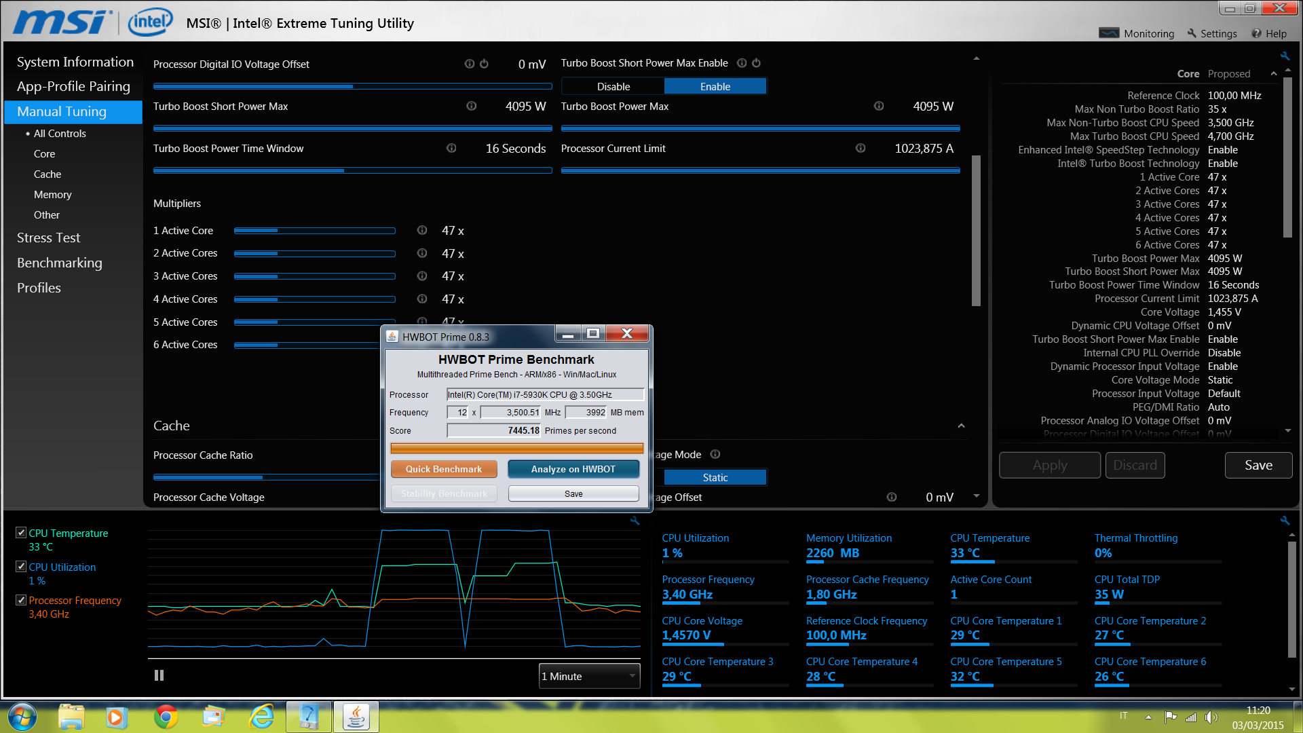
Task: Show info for Turbo Boost Power Max
Action: pos(879,106)
